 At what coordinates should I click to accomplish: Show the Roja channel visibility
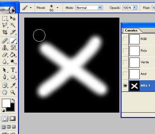coord(125,51)
